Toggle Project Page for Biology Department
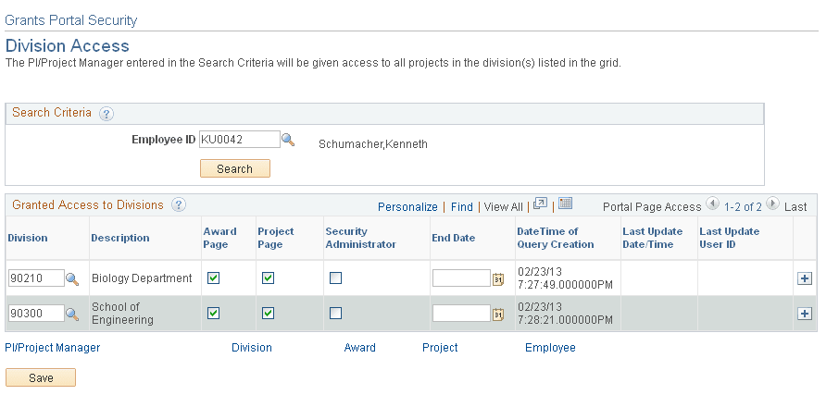Image resolution: width=839 pixels, height=395 pixels. 268,278
